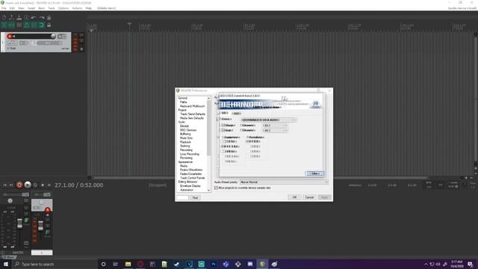The width and height of the screenshot is (478, 269).
Task: Open Project settings from the toolbar
Action: [27, 18]
